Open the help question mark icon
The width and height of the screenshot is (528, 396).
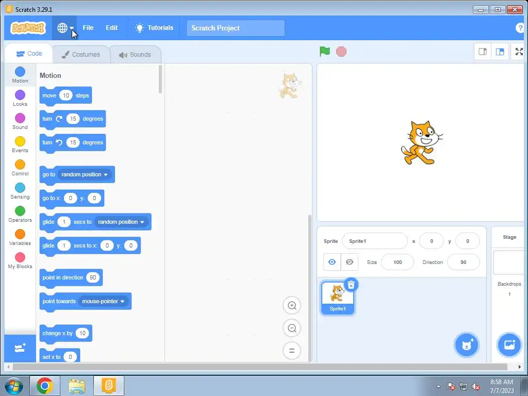tap(521, 28)
